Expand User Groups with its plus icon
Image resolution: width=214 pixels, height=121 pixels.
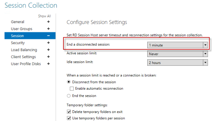(48, 29)
